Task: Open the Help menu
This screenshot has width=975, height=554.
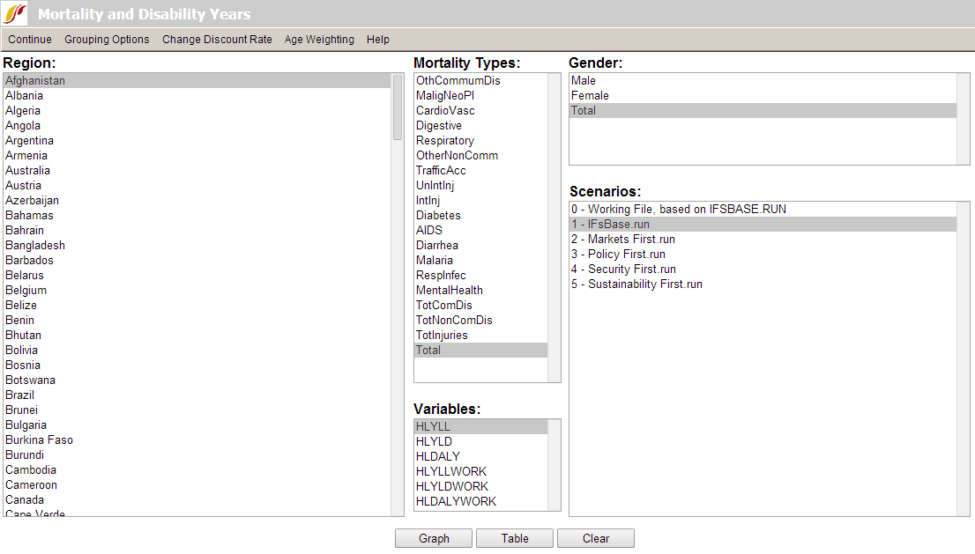Action: [x=378, y=40]
